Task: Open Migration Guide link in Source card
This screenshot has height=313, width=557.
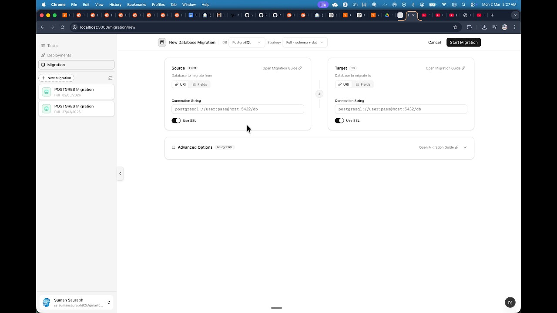Action: tap(282, 68)
